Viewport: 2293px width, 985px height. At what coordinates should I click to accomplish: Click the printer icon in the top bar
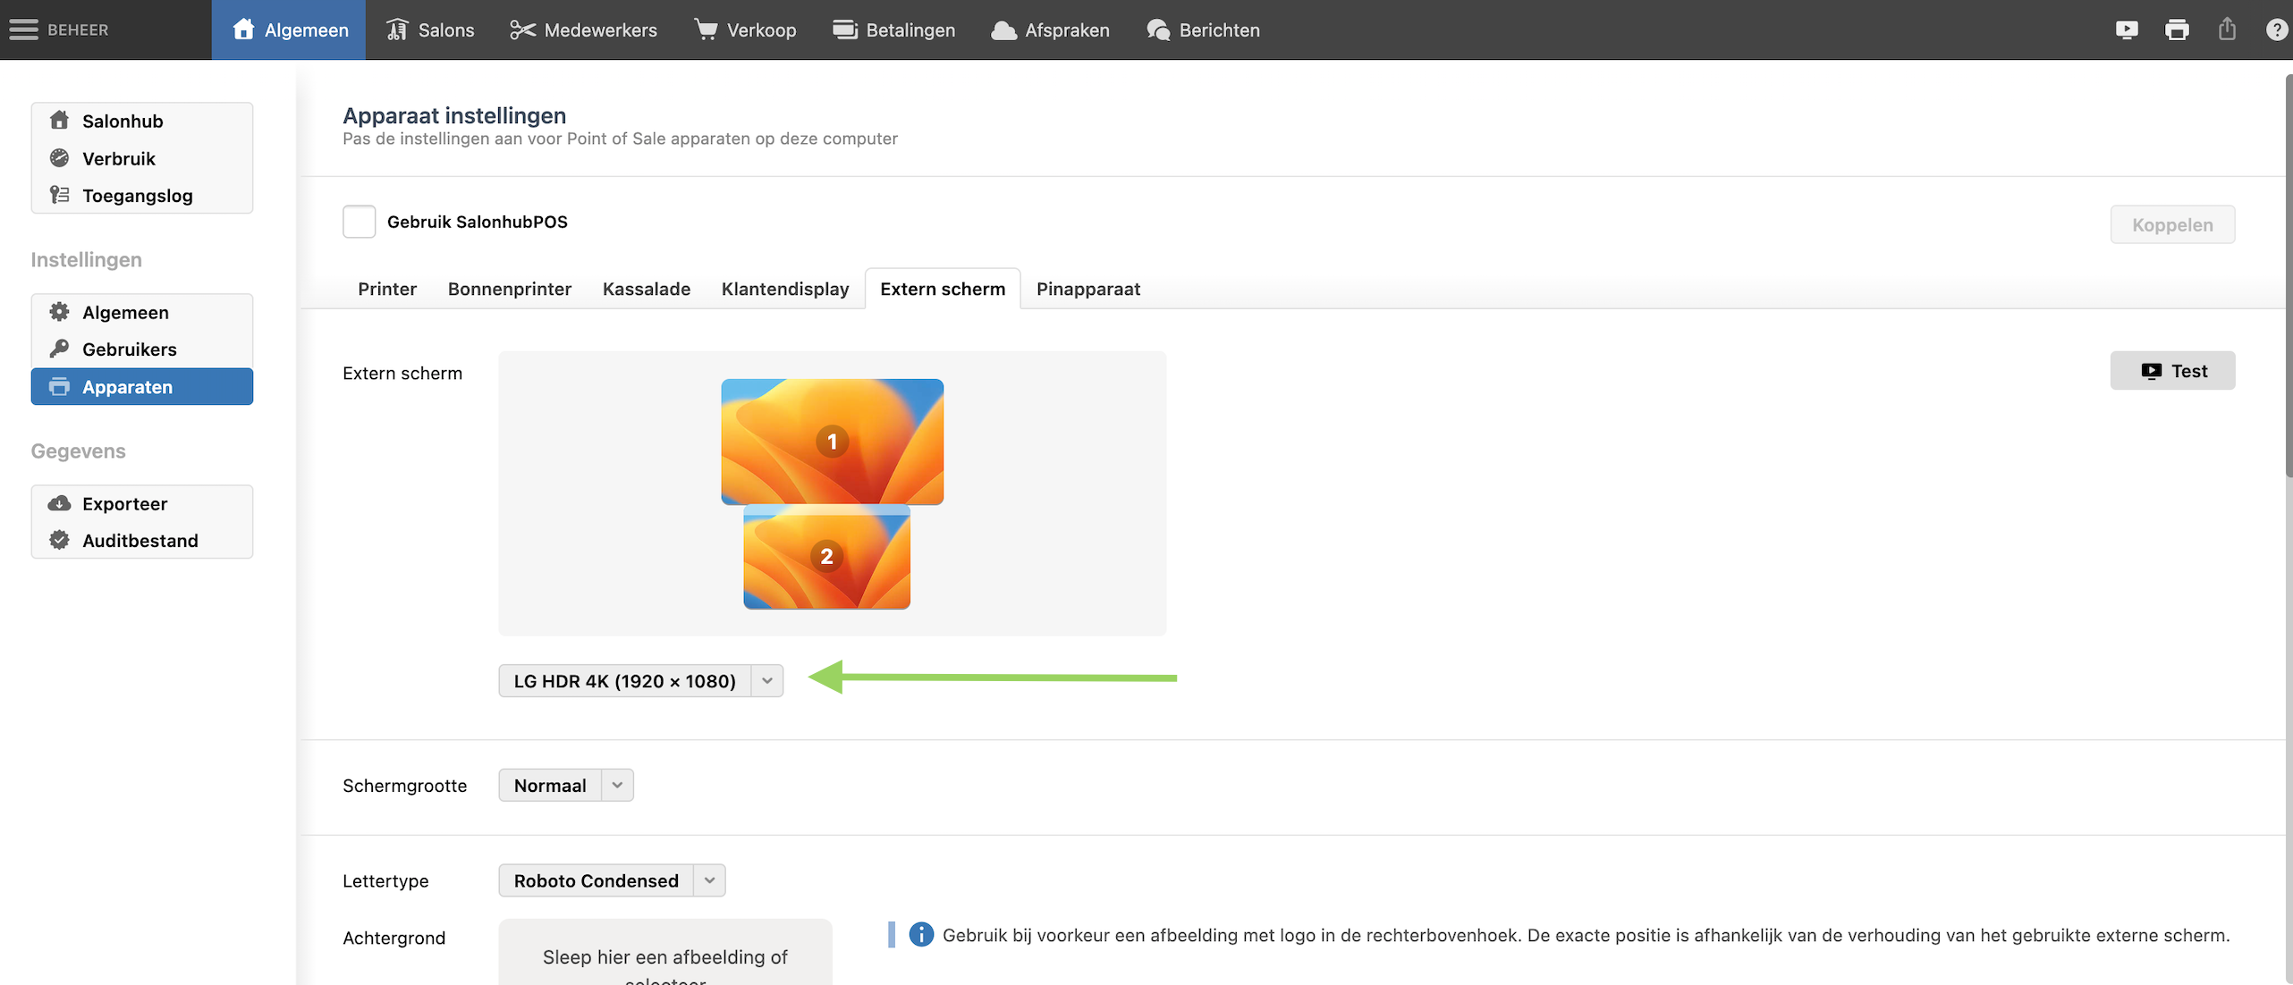pyautogui.click(x=2177, y=29)
